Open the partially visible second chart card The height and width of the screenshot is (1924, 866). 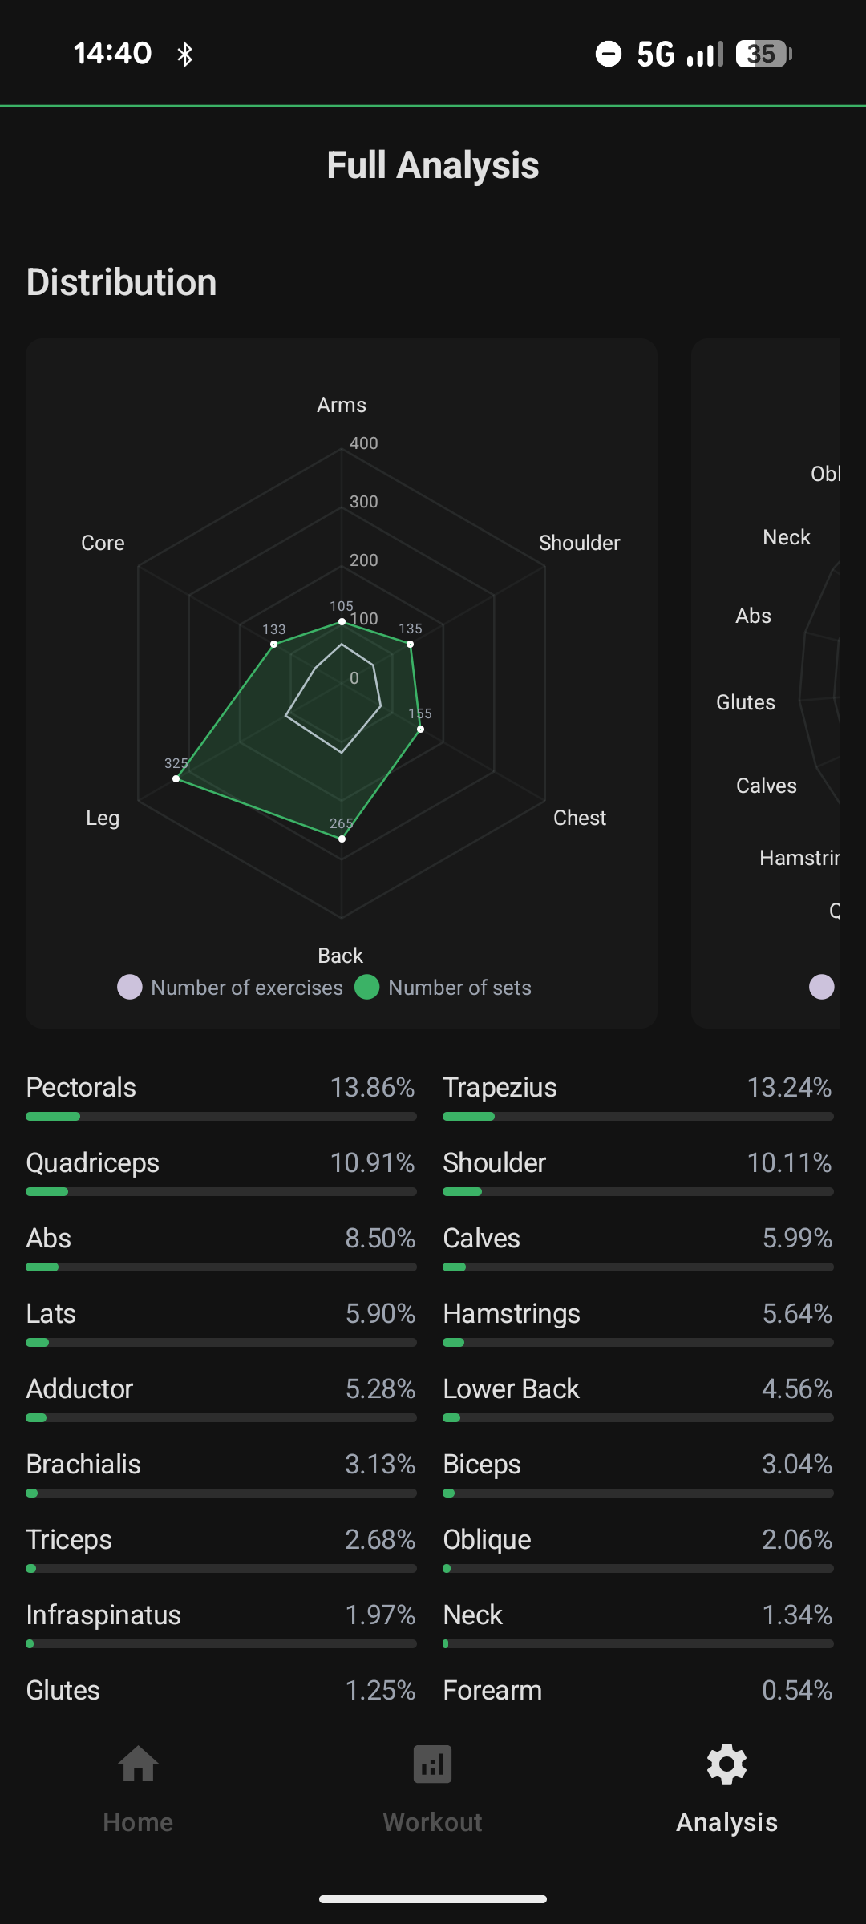(766, 681)
